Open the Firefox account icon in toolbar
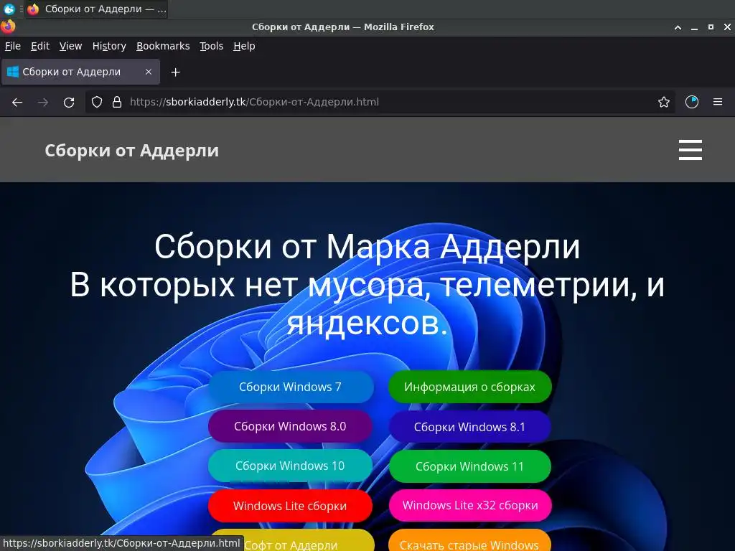 click(692, 102)
